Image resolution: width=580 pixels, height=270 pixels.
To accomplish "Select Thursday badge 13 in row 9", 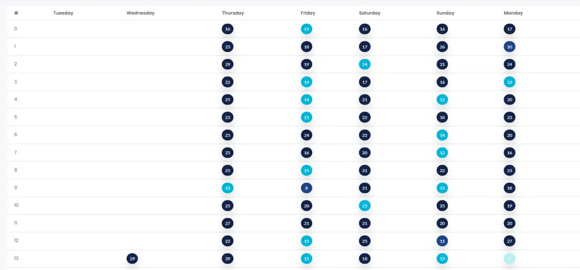I will pos(228,188).
